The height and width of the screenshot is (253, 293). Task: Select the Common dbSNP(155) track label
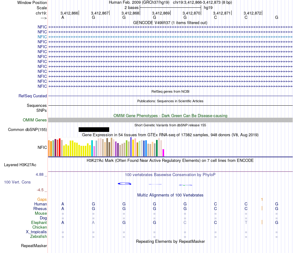pos(27,129)
